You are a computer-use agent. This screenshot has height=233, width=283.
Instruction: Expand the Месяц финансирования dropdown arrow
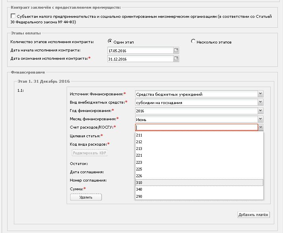coord(260,119)
